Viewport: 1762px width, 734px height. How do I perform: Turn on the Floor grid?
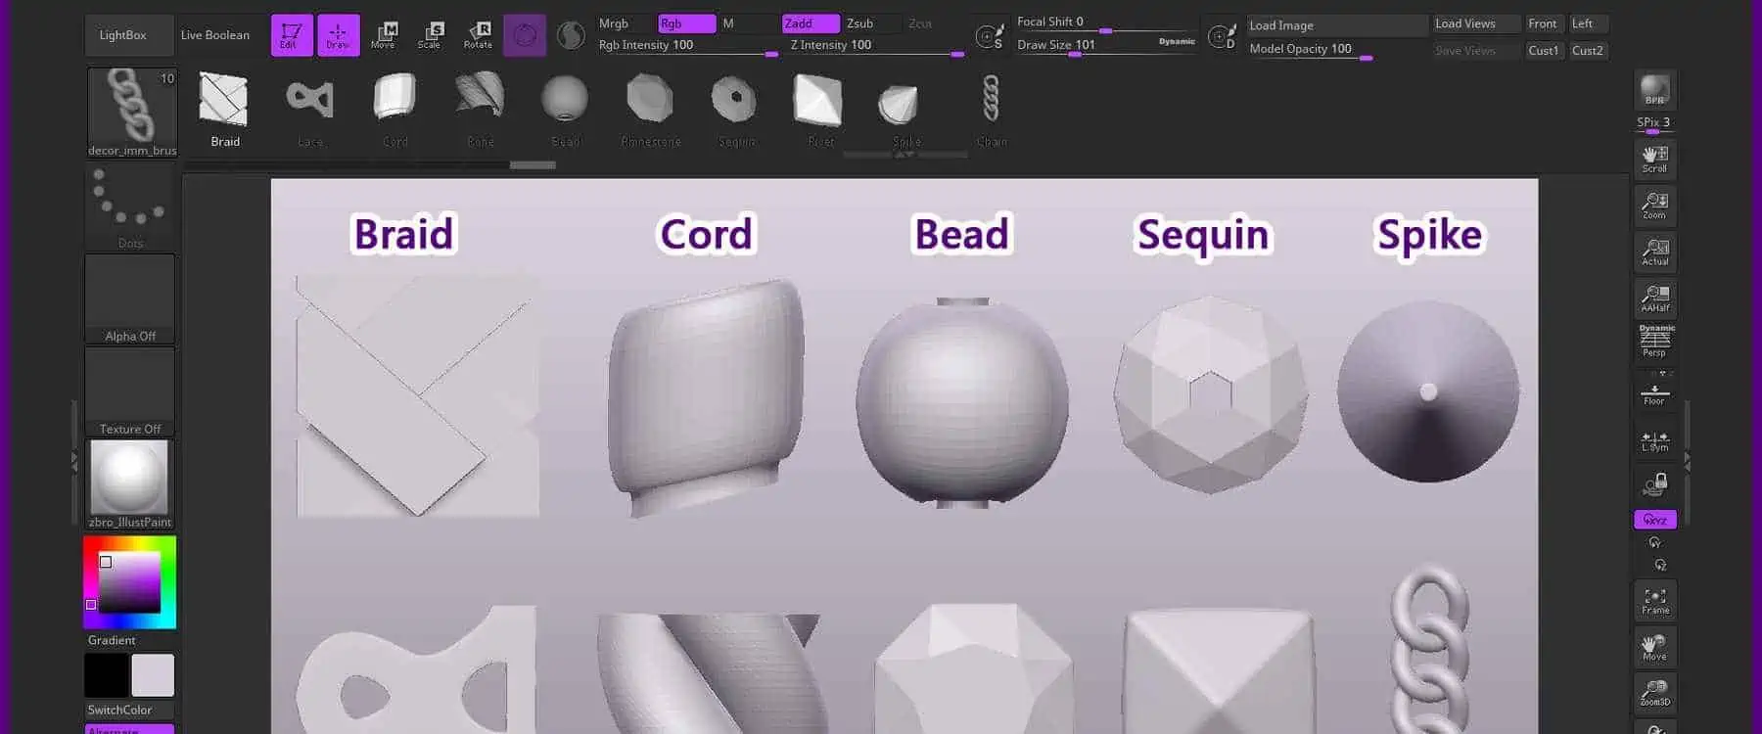tap(1654, 393)
